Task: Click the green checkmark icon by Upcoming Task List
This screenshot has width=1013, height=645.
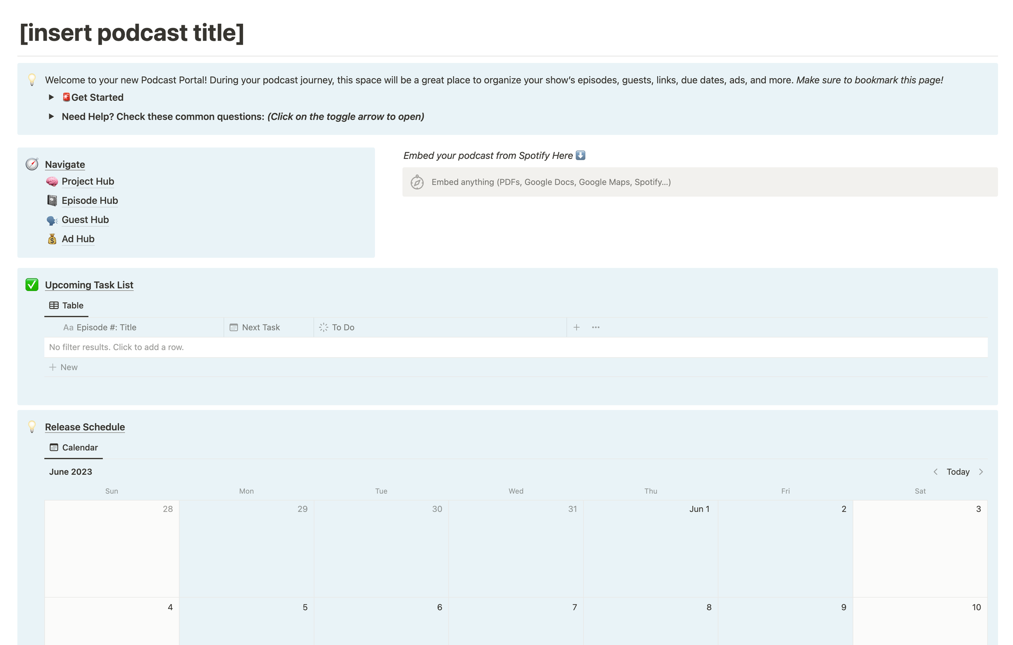Action: 32,285
